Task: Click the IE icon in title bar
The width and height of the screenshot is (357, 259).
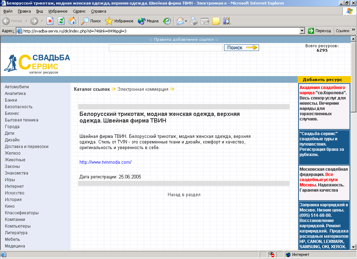Action: (x=3, y=3)
